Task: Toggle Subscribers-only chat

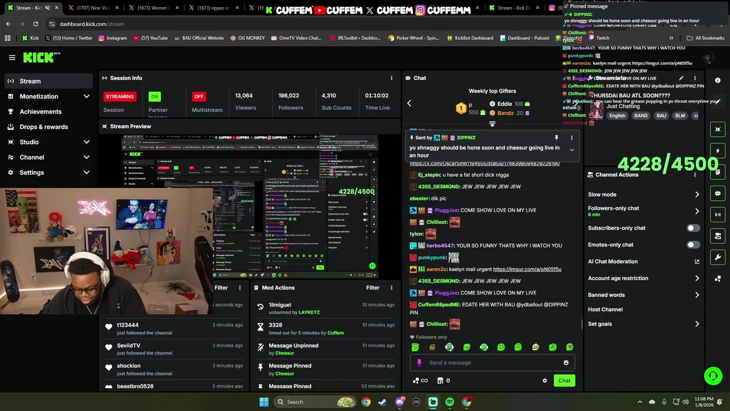Action: [693, 228]
